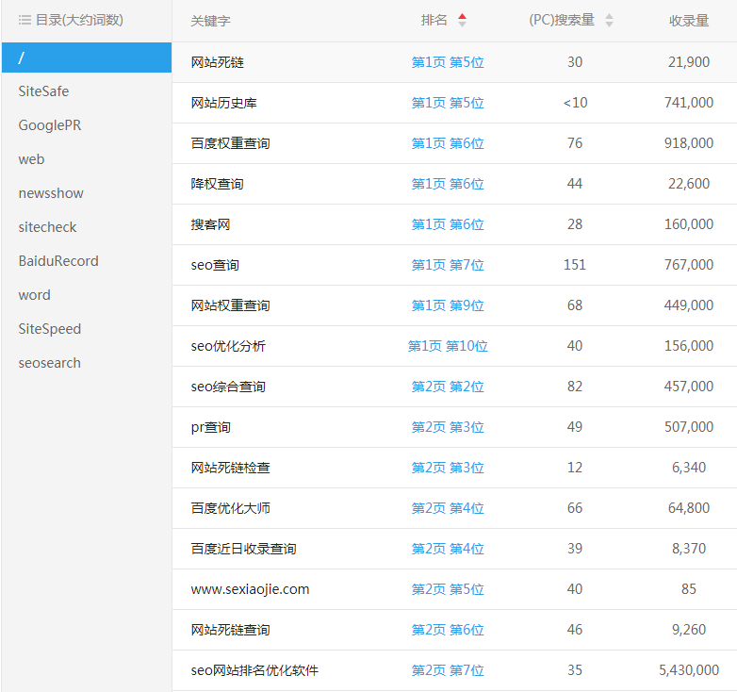The image size is (737, 692).
Task: Click 第1页 第10位 ranking link
Action: tap(448, 346)
